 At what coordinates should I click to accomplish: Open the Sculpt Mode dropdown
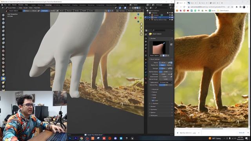coord(12,8)
